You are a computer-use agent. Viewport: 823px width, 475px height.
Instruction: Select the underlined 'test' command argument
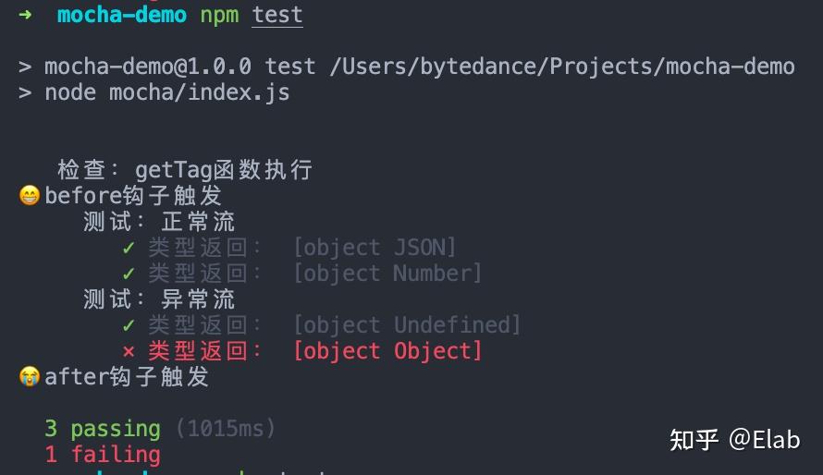(x=276, y=16)
